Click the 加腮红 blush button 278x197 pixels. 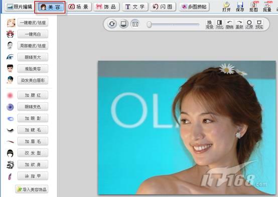pyautogui.click(x=33, y=95)
